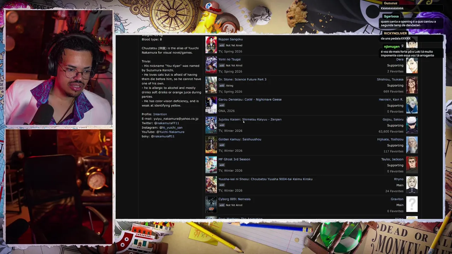Open the Jujutsu Kaisen poster thumbnail
This screenshot has width=452, height=254.
coord(211,125)
